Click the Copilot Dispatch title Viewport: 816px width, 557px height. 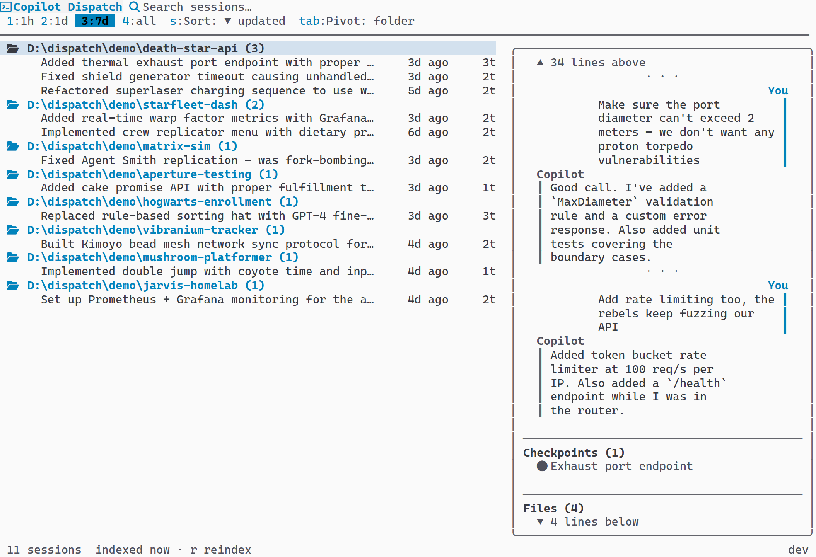click(69, 7)
